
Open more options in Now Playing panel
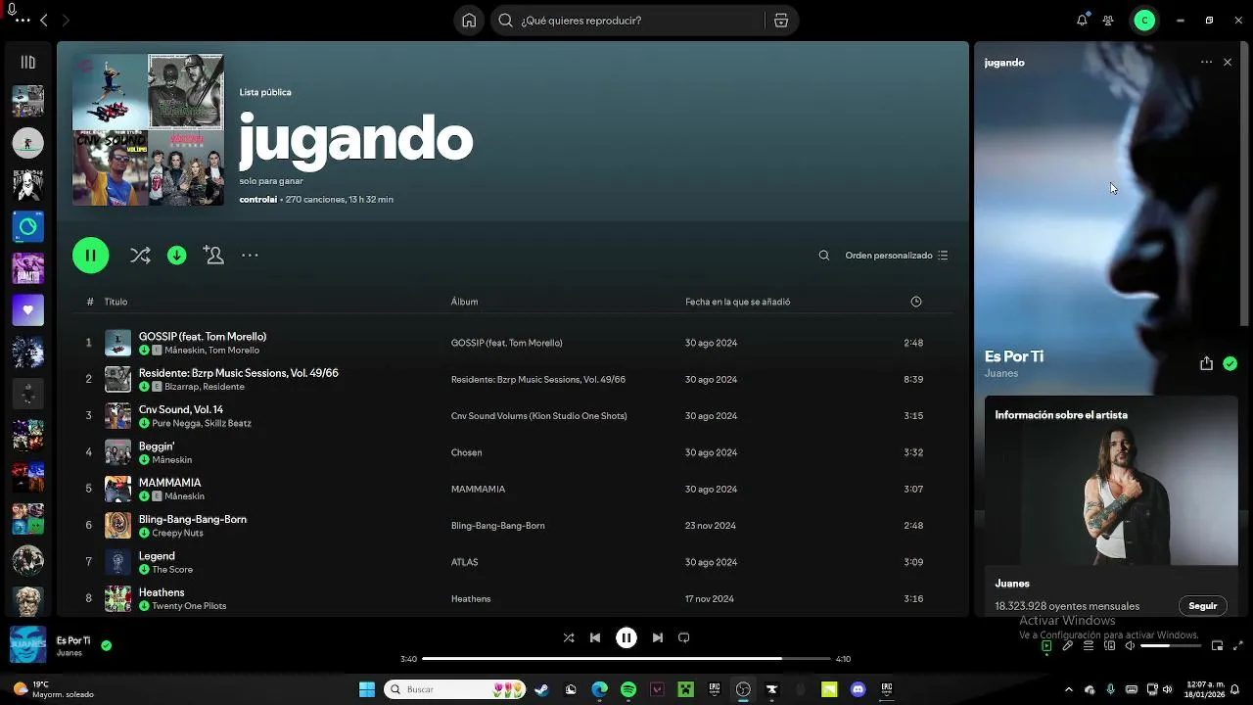coord(1206,62)
